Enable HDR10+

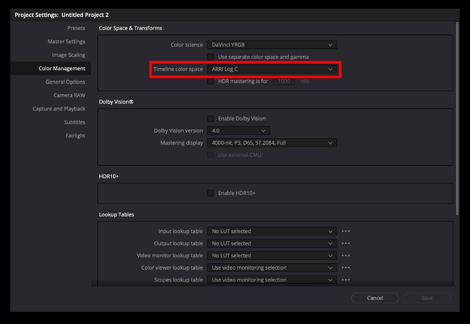point(210,193)
